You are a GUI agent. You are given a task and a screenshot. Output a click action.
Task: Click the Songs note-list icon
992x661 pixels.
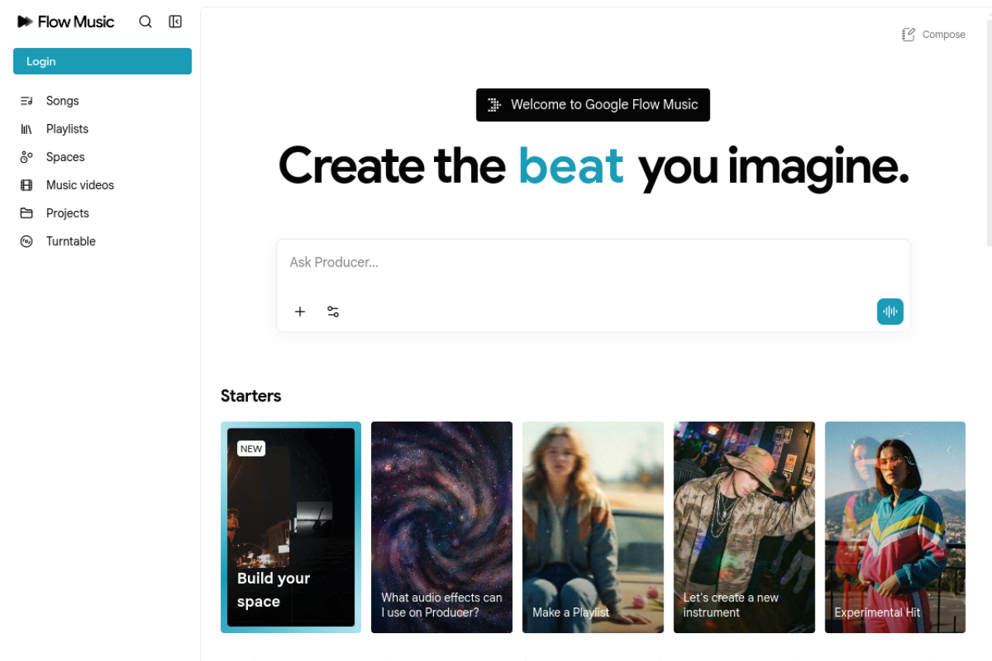click(26, 101)
